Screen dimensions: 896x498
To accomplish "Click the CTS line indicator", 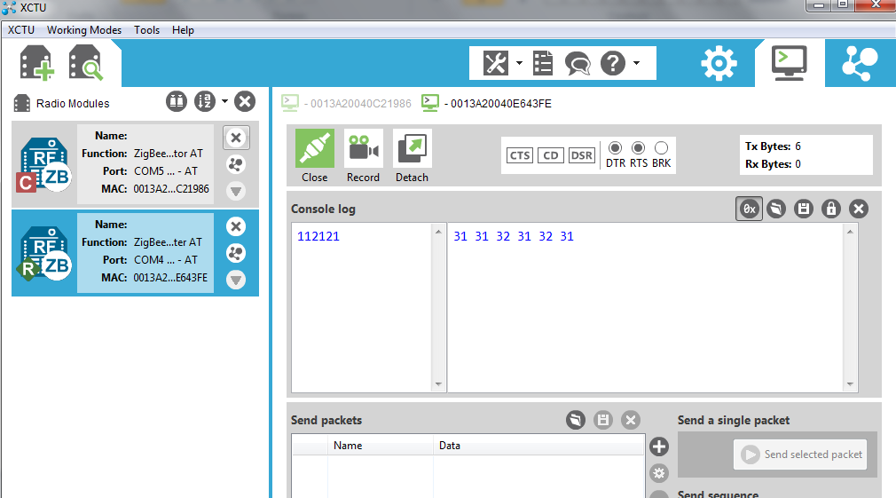I will coord(520,155).
